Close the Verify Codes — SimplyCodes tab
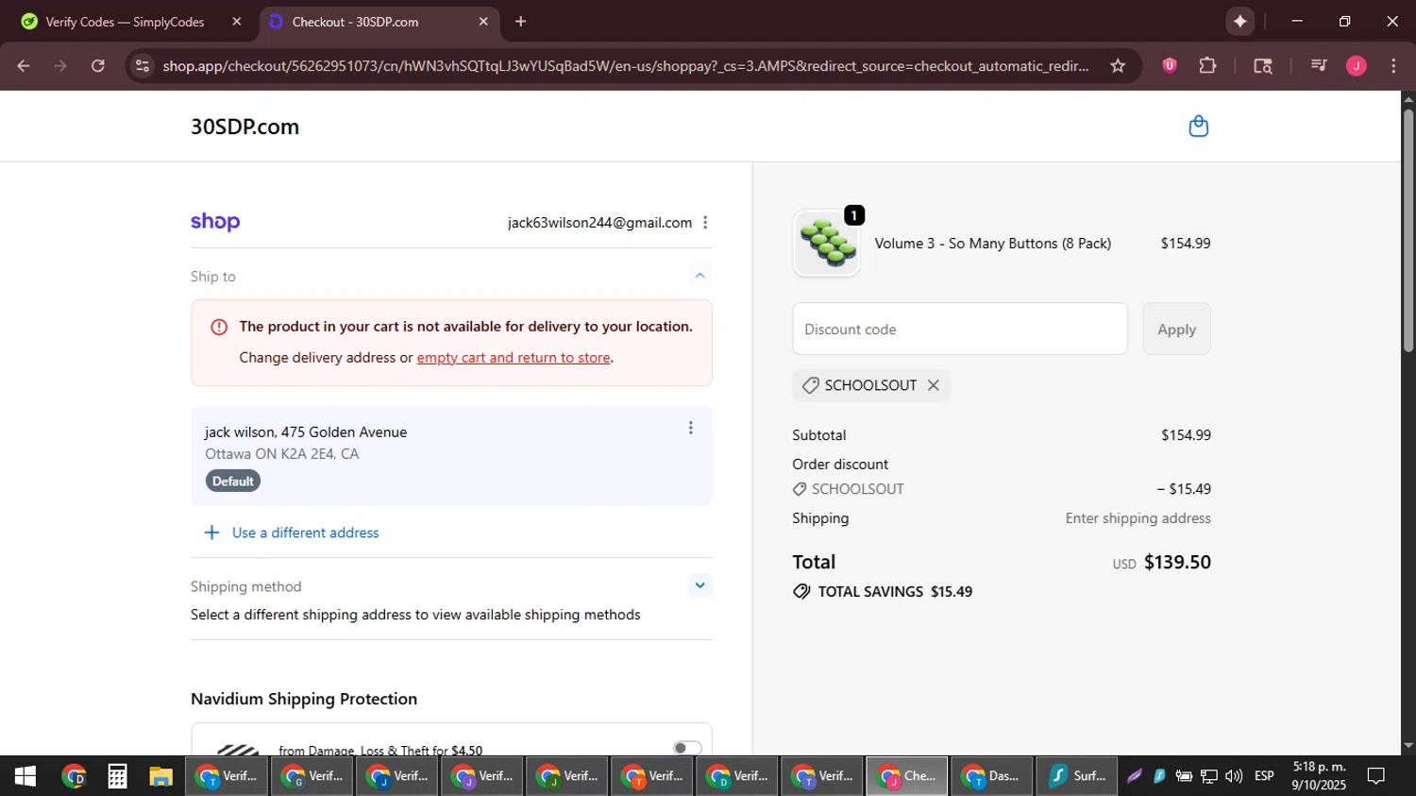This screenshot has width=1416, height=796. point(237,21)
